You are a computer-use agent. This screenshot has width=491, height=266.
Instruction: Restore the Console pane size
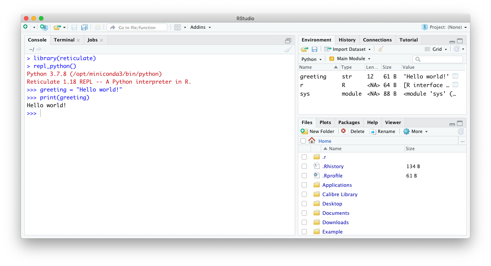point(288,41)
